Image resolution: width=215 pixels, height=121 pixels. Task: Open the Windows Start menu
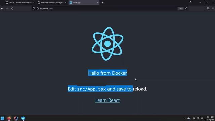pos(2,118)
